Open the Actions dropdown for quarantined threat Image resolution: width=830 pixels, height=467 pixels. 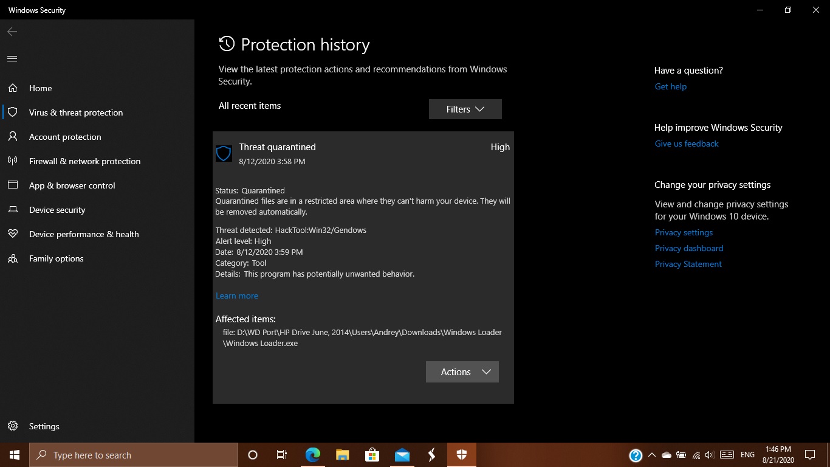[x=462, y=372]
